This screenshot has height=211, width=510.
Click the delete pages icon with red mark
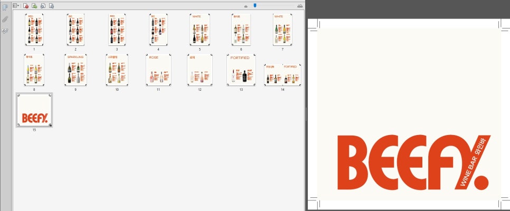(26, 5)
